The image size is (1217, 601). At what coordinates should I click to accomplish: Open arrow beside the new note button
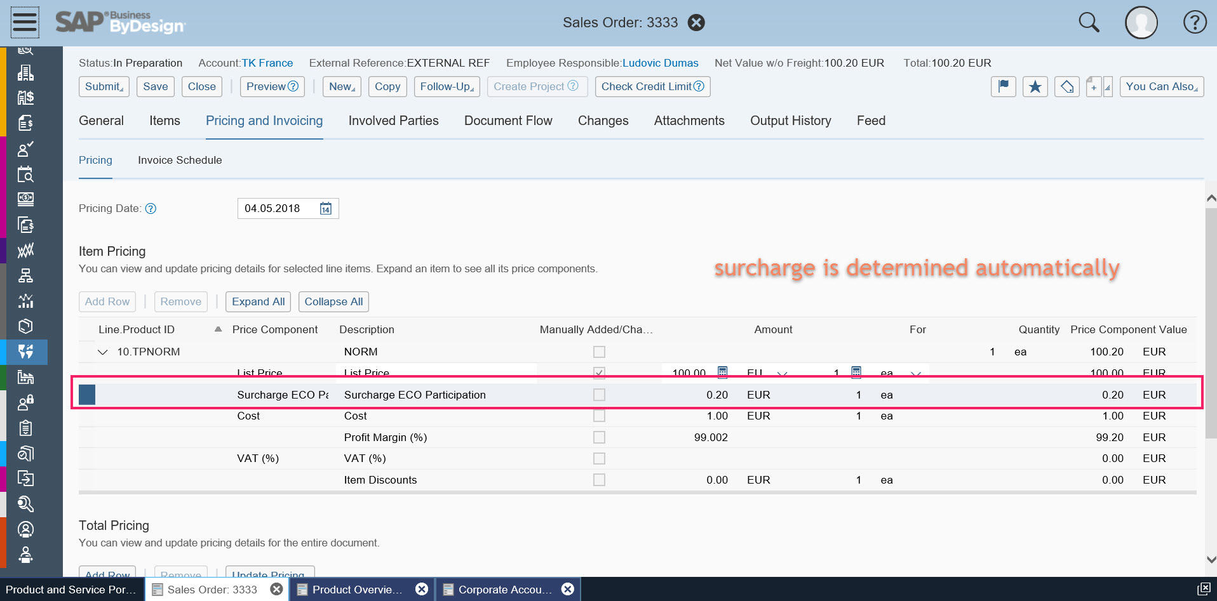(x=1107, y=86)
